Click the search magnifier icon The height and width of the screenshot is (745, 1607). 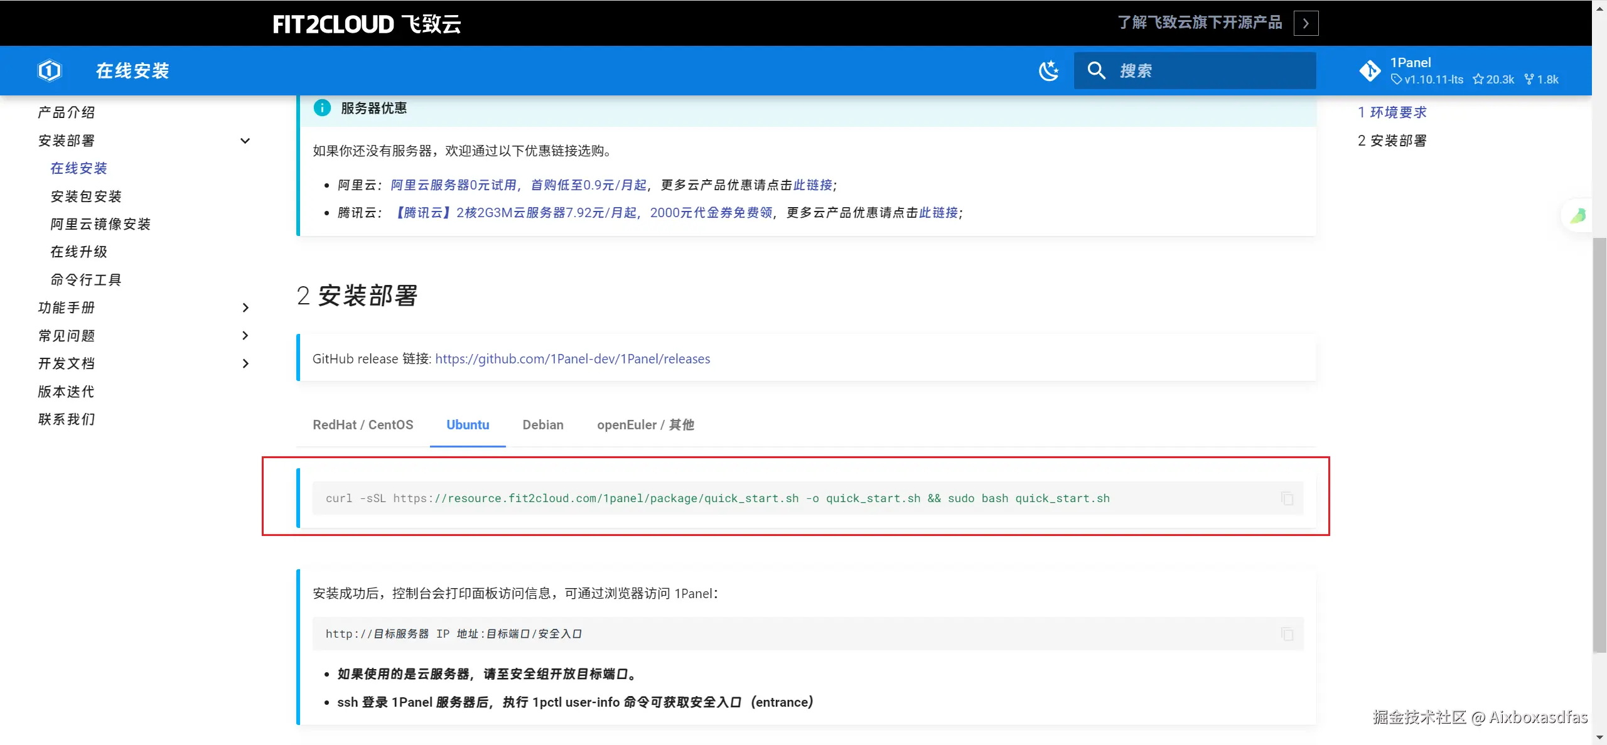(x=1096, y=70)
